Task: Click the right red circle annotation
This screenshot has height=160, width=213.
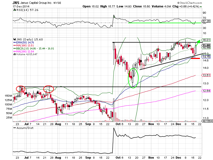Action: (49, 88)
